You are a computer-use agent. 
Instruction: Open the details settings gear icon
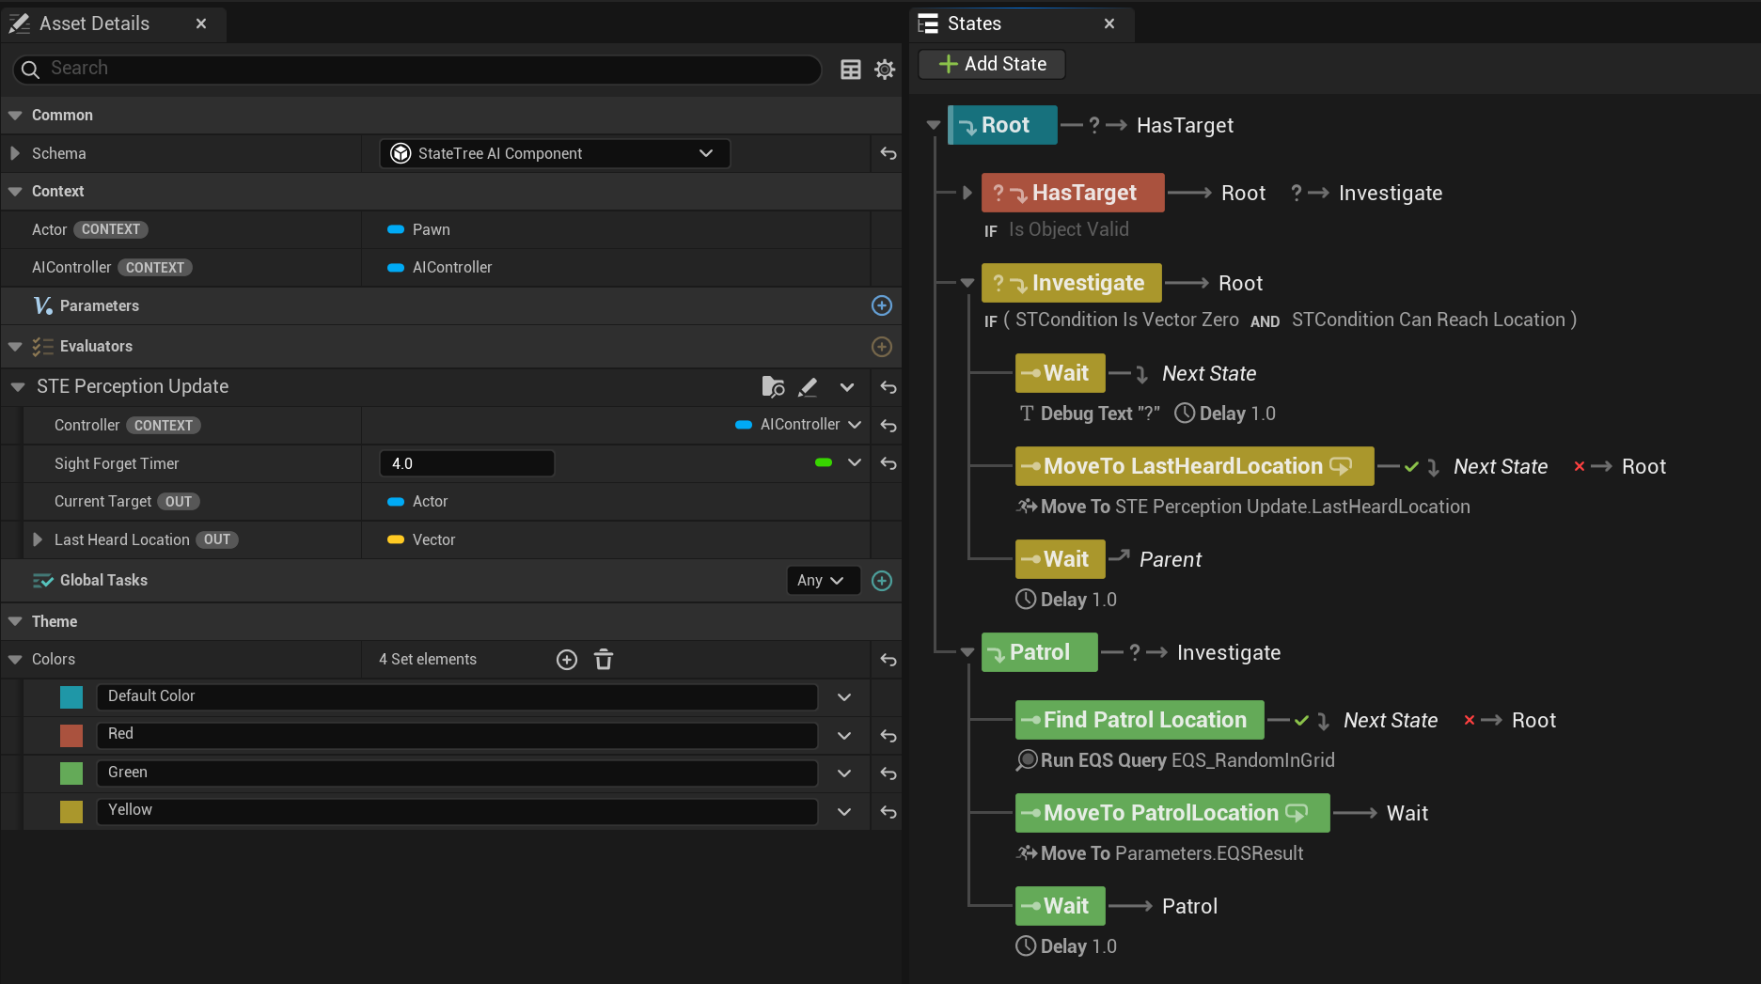tap(885, 70)
